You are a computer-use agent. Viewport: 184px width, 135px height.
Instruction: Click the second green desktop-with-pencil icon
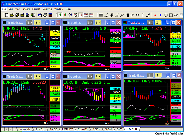[x=33, y=15]
